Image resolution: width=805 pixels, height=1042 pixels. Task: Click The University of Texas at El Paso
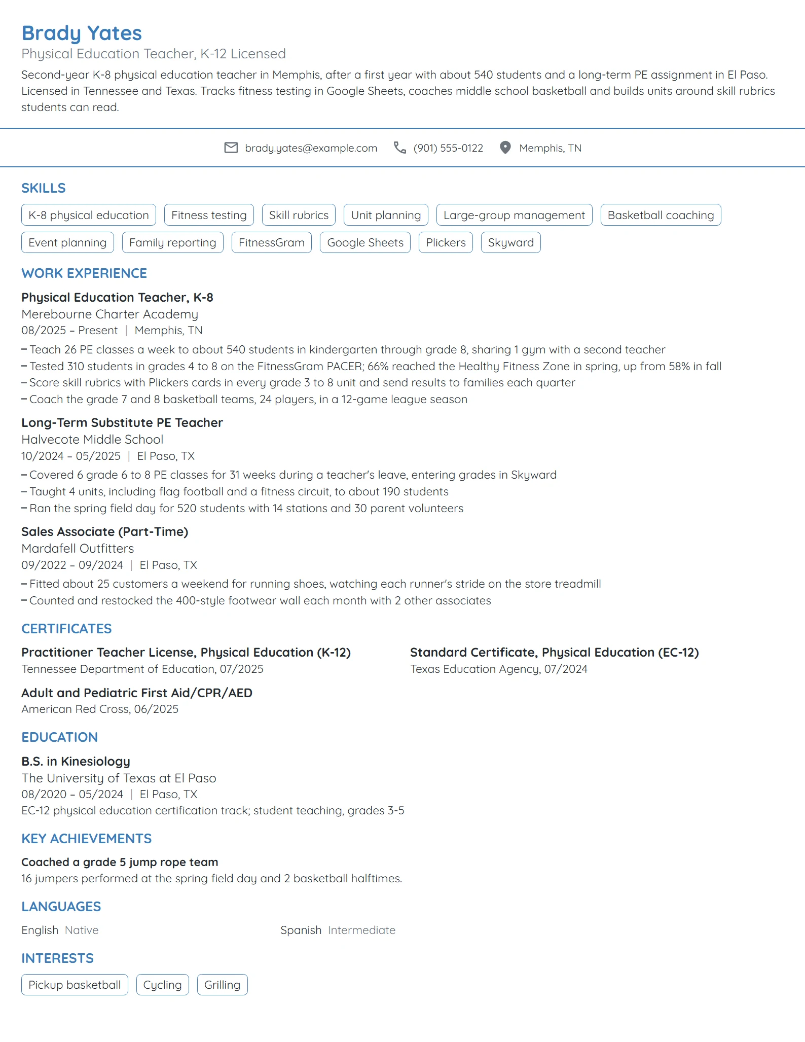click(119, 778)
